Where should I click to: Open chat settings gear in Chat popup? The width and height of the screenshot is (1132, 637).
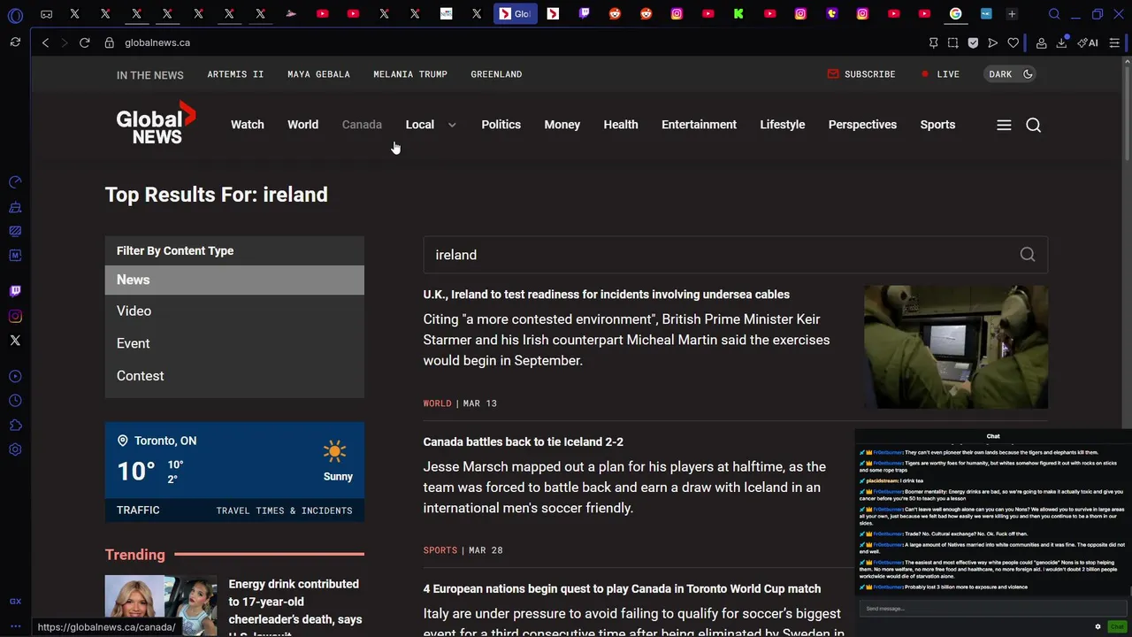click(x=1098, y=626)
